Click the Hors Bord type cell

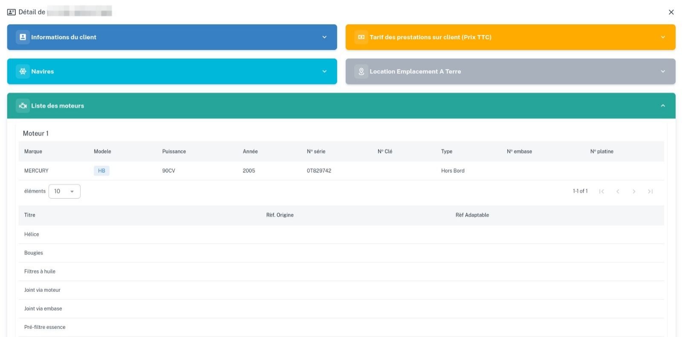coord(453,171)
